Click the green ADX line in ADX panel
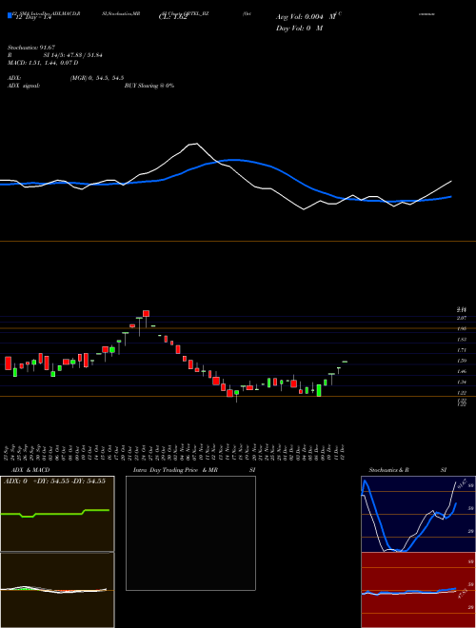476x628 pixels. [55, 513]
